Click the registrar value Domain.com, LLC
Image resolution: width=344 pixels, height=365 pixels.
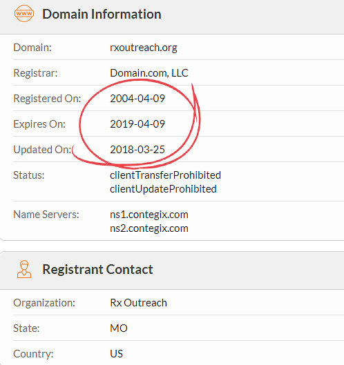click(x=149, y=73)
